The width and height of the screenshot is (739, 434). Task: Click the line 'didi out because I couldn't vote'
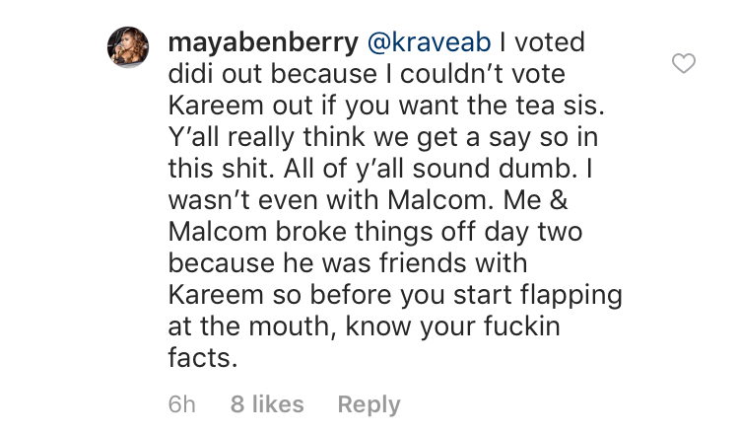(367, 74)
